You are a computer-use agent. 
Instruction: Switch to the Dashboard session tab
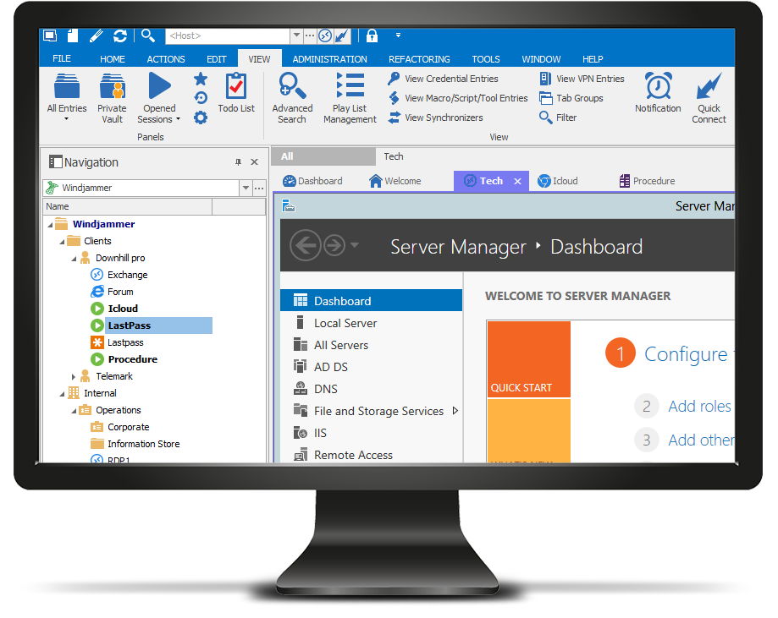[312, 181]
